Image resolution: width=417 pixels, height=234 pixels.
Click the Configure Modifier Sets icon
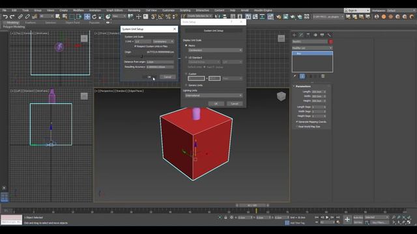point(323,76)
